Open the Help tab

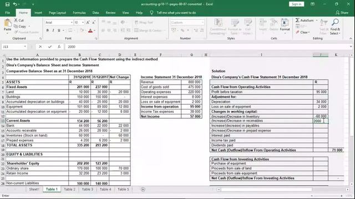point(139,13)
